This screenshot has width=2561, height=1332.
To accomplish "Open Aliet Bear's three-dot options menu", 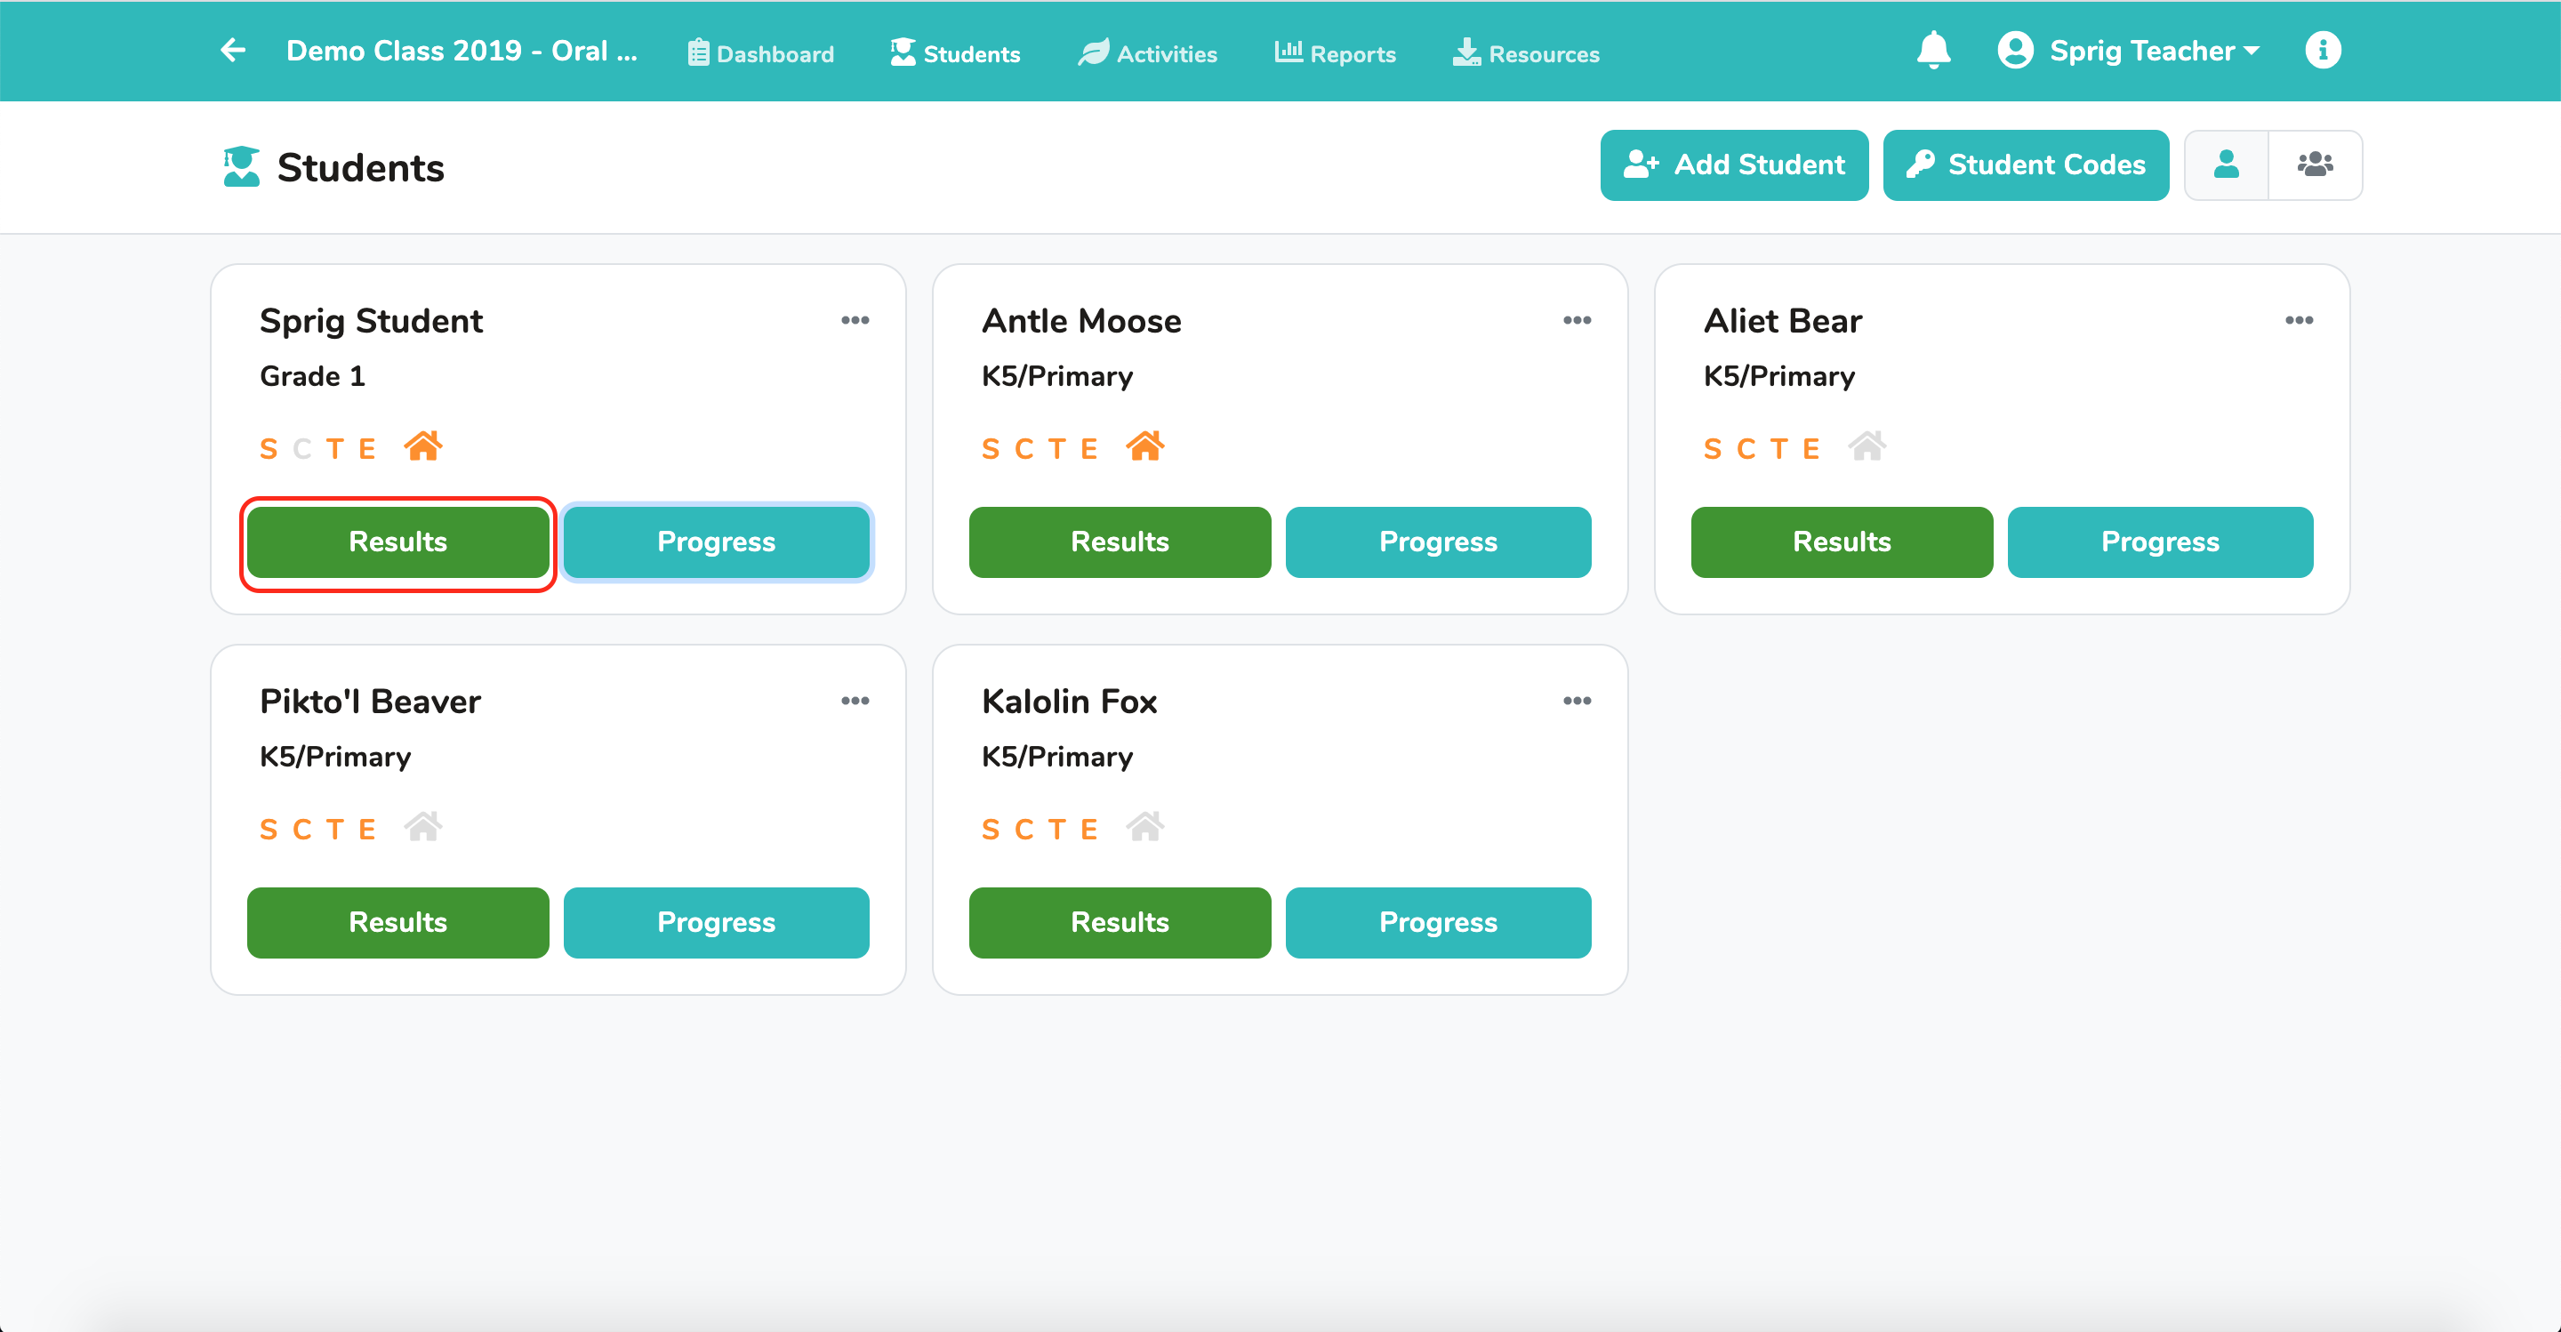I will pyautogui.click(x=2299, y=320).
